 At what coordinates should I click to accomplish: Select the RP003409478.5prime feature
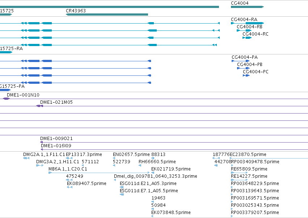coord(232,165)
